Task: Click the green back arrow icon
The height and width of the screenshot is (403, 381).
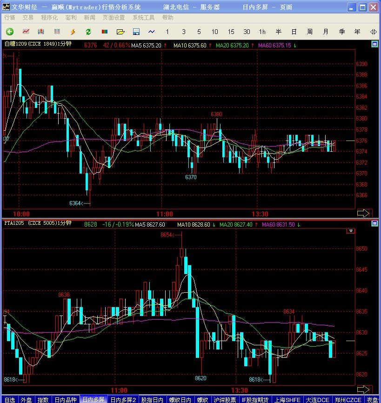Action: pyautogui.click(x=9, y=32)
